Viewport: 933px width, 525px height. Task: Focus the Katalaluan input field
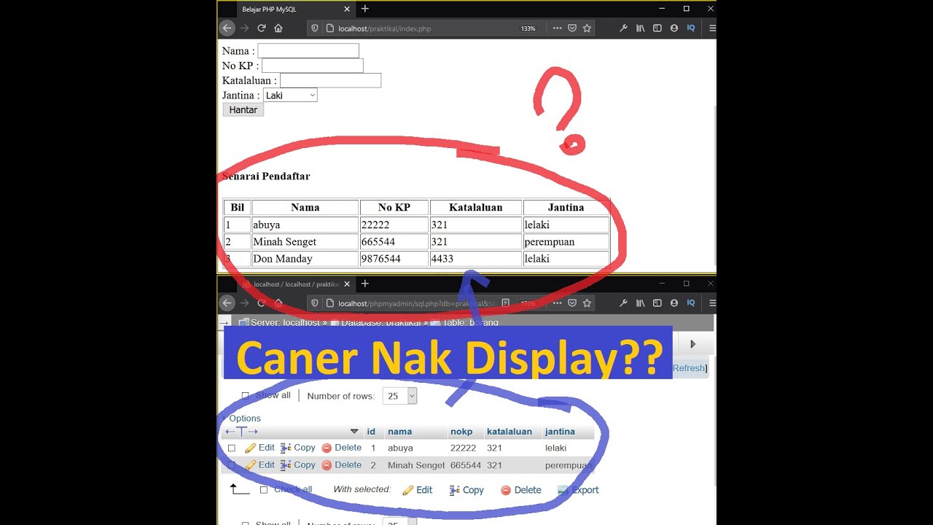point(331,80)
